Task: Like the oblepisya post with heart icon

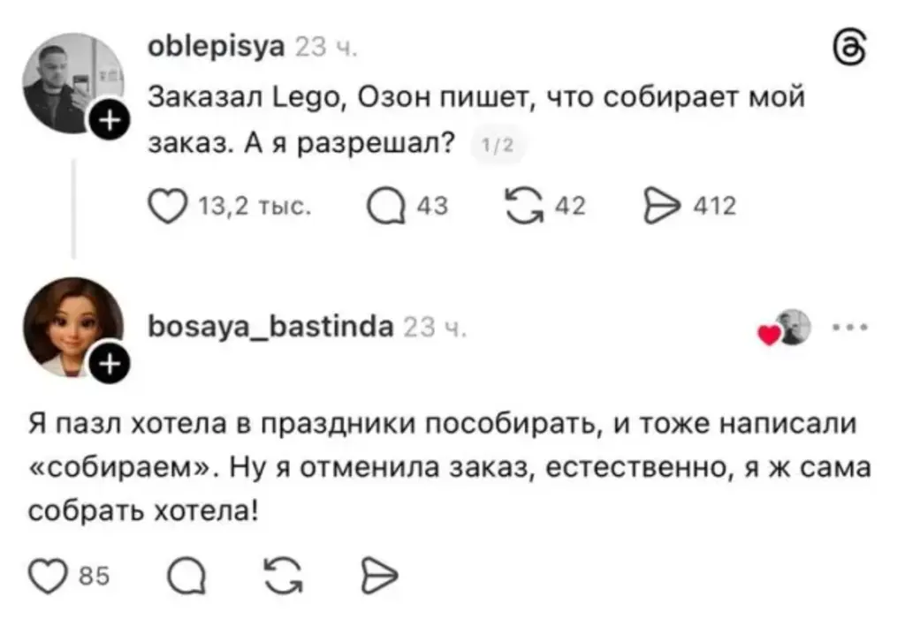Action: (167, 207)
